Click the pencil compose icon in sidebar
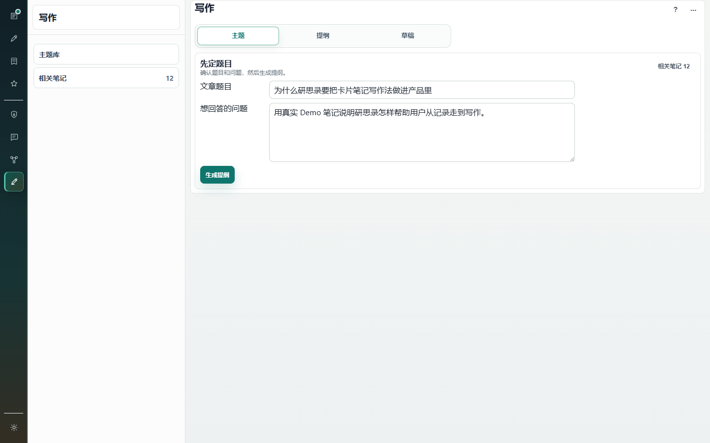Image resolution: width=710 pixels, height=443 pixels. point(14,38)
